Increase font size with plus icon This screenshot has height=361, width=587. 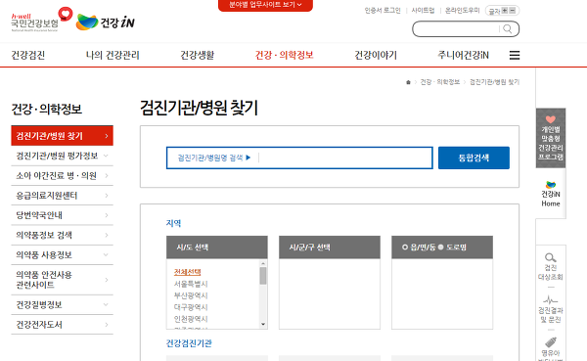(505, 11)
